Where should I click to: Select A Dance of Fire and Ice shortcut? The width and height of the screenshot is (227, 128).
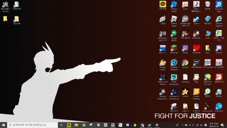point(174,94)
